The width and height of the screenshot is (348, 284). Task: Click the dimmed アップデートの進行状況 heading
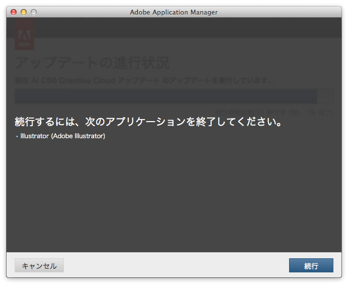pos(92,63)
